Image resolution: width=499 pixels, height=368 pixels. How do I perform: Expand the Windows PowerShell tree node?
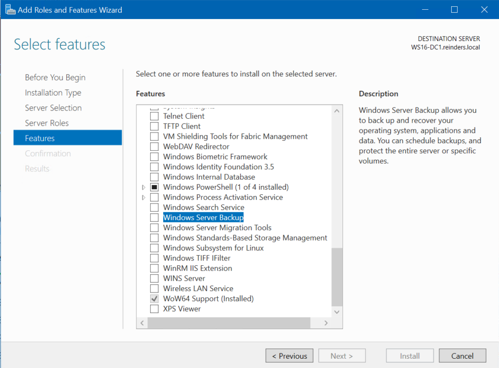point(144,187)
